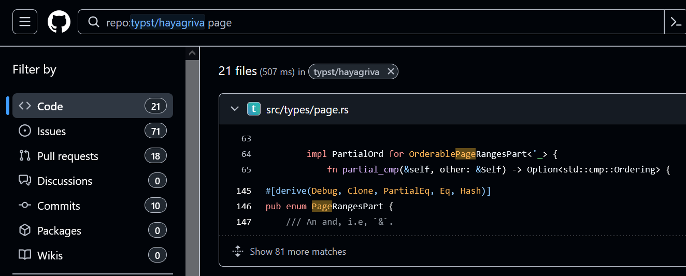The width and height of the screenshot is (686, 276).
Task: Go to GitHub homepage via logo
Action: pyautogui.click(x=59, y=22)
